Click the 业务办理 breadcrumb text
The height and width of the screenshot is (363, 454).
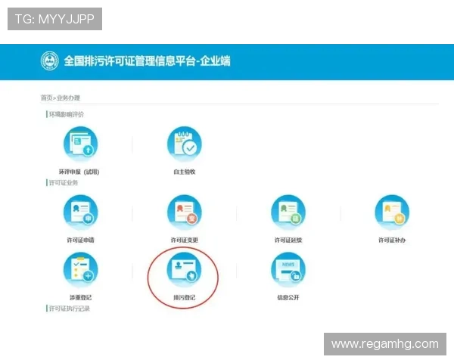point(68,98)
